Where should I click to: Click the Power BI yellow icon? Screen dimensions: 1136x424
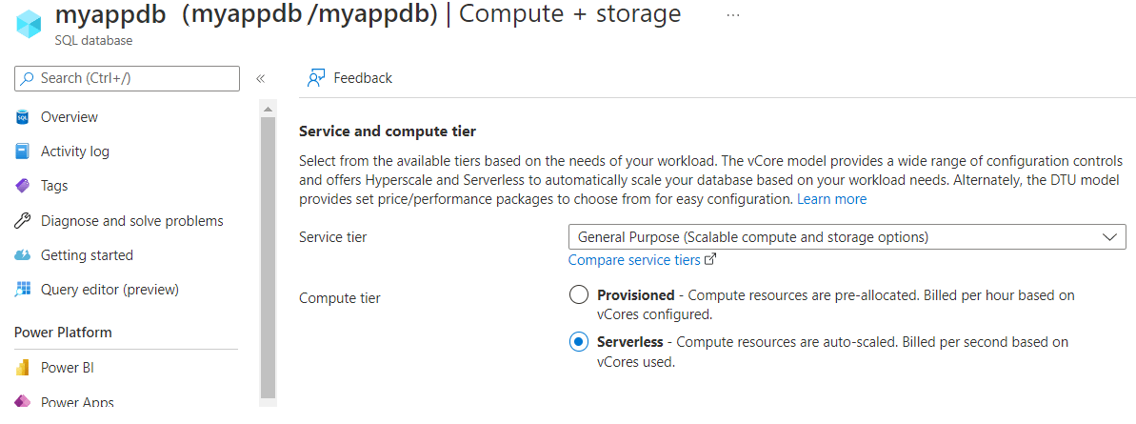[23, 368]
